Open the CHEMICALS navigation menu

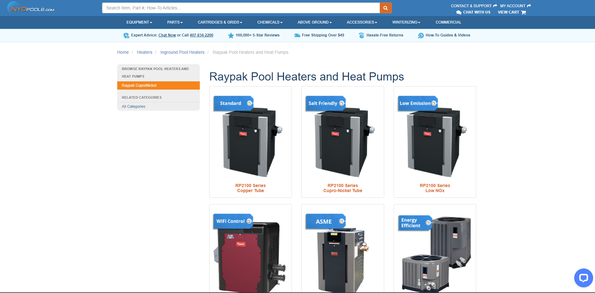click(269, 22)
